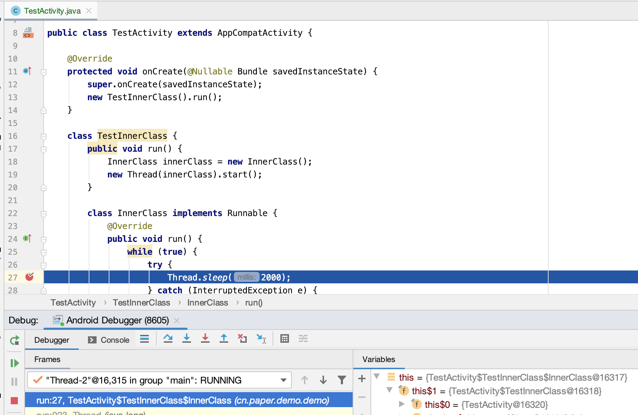Expand the this$0 variable node
This screenshot has height=415, width=638.
(x=402, y=404)
